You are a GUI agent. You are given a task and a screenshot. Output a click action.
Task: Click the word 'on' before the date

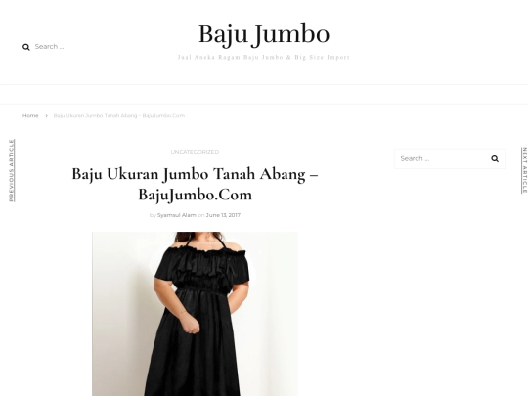click(201, 215)
